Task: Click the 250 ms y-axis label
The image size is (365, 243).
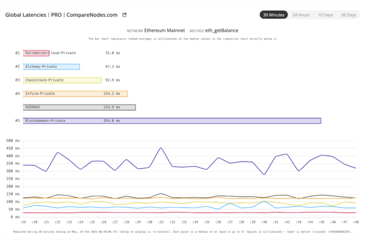Action: [13, 179]
